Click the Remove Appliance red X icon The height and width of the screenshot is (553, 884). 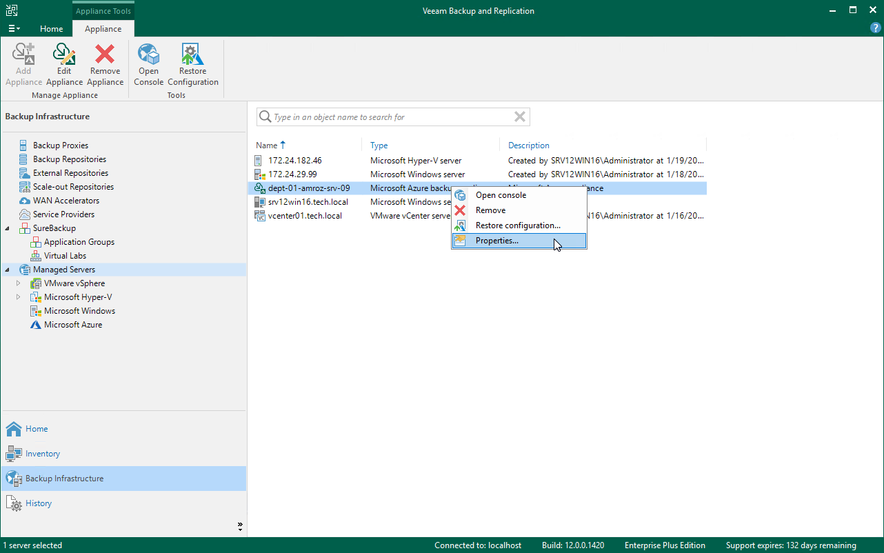(105, 54)
